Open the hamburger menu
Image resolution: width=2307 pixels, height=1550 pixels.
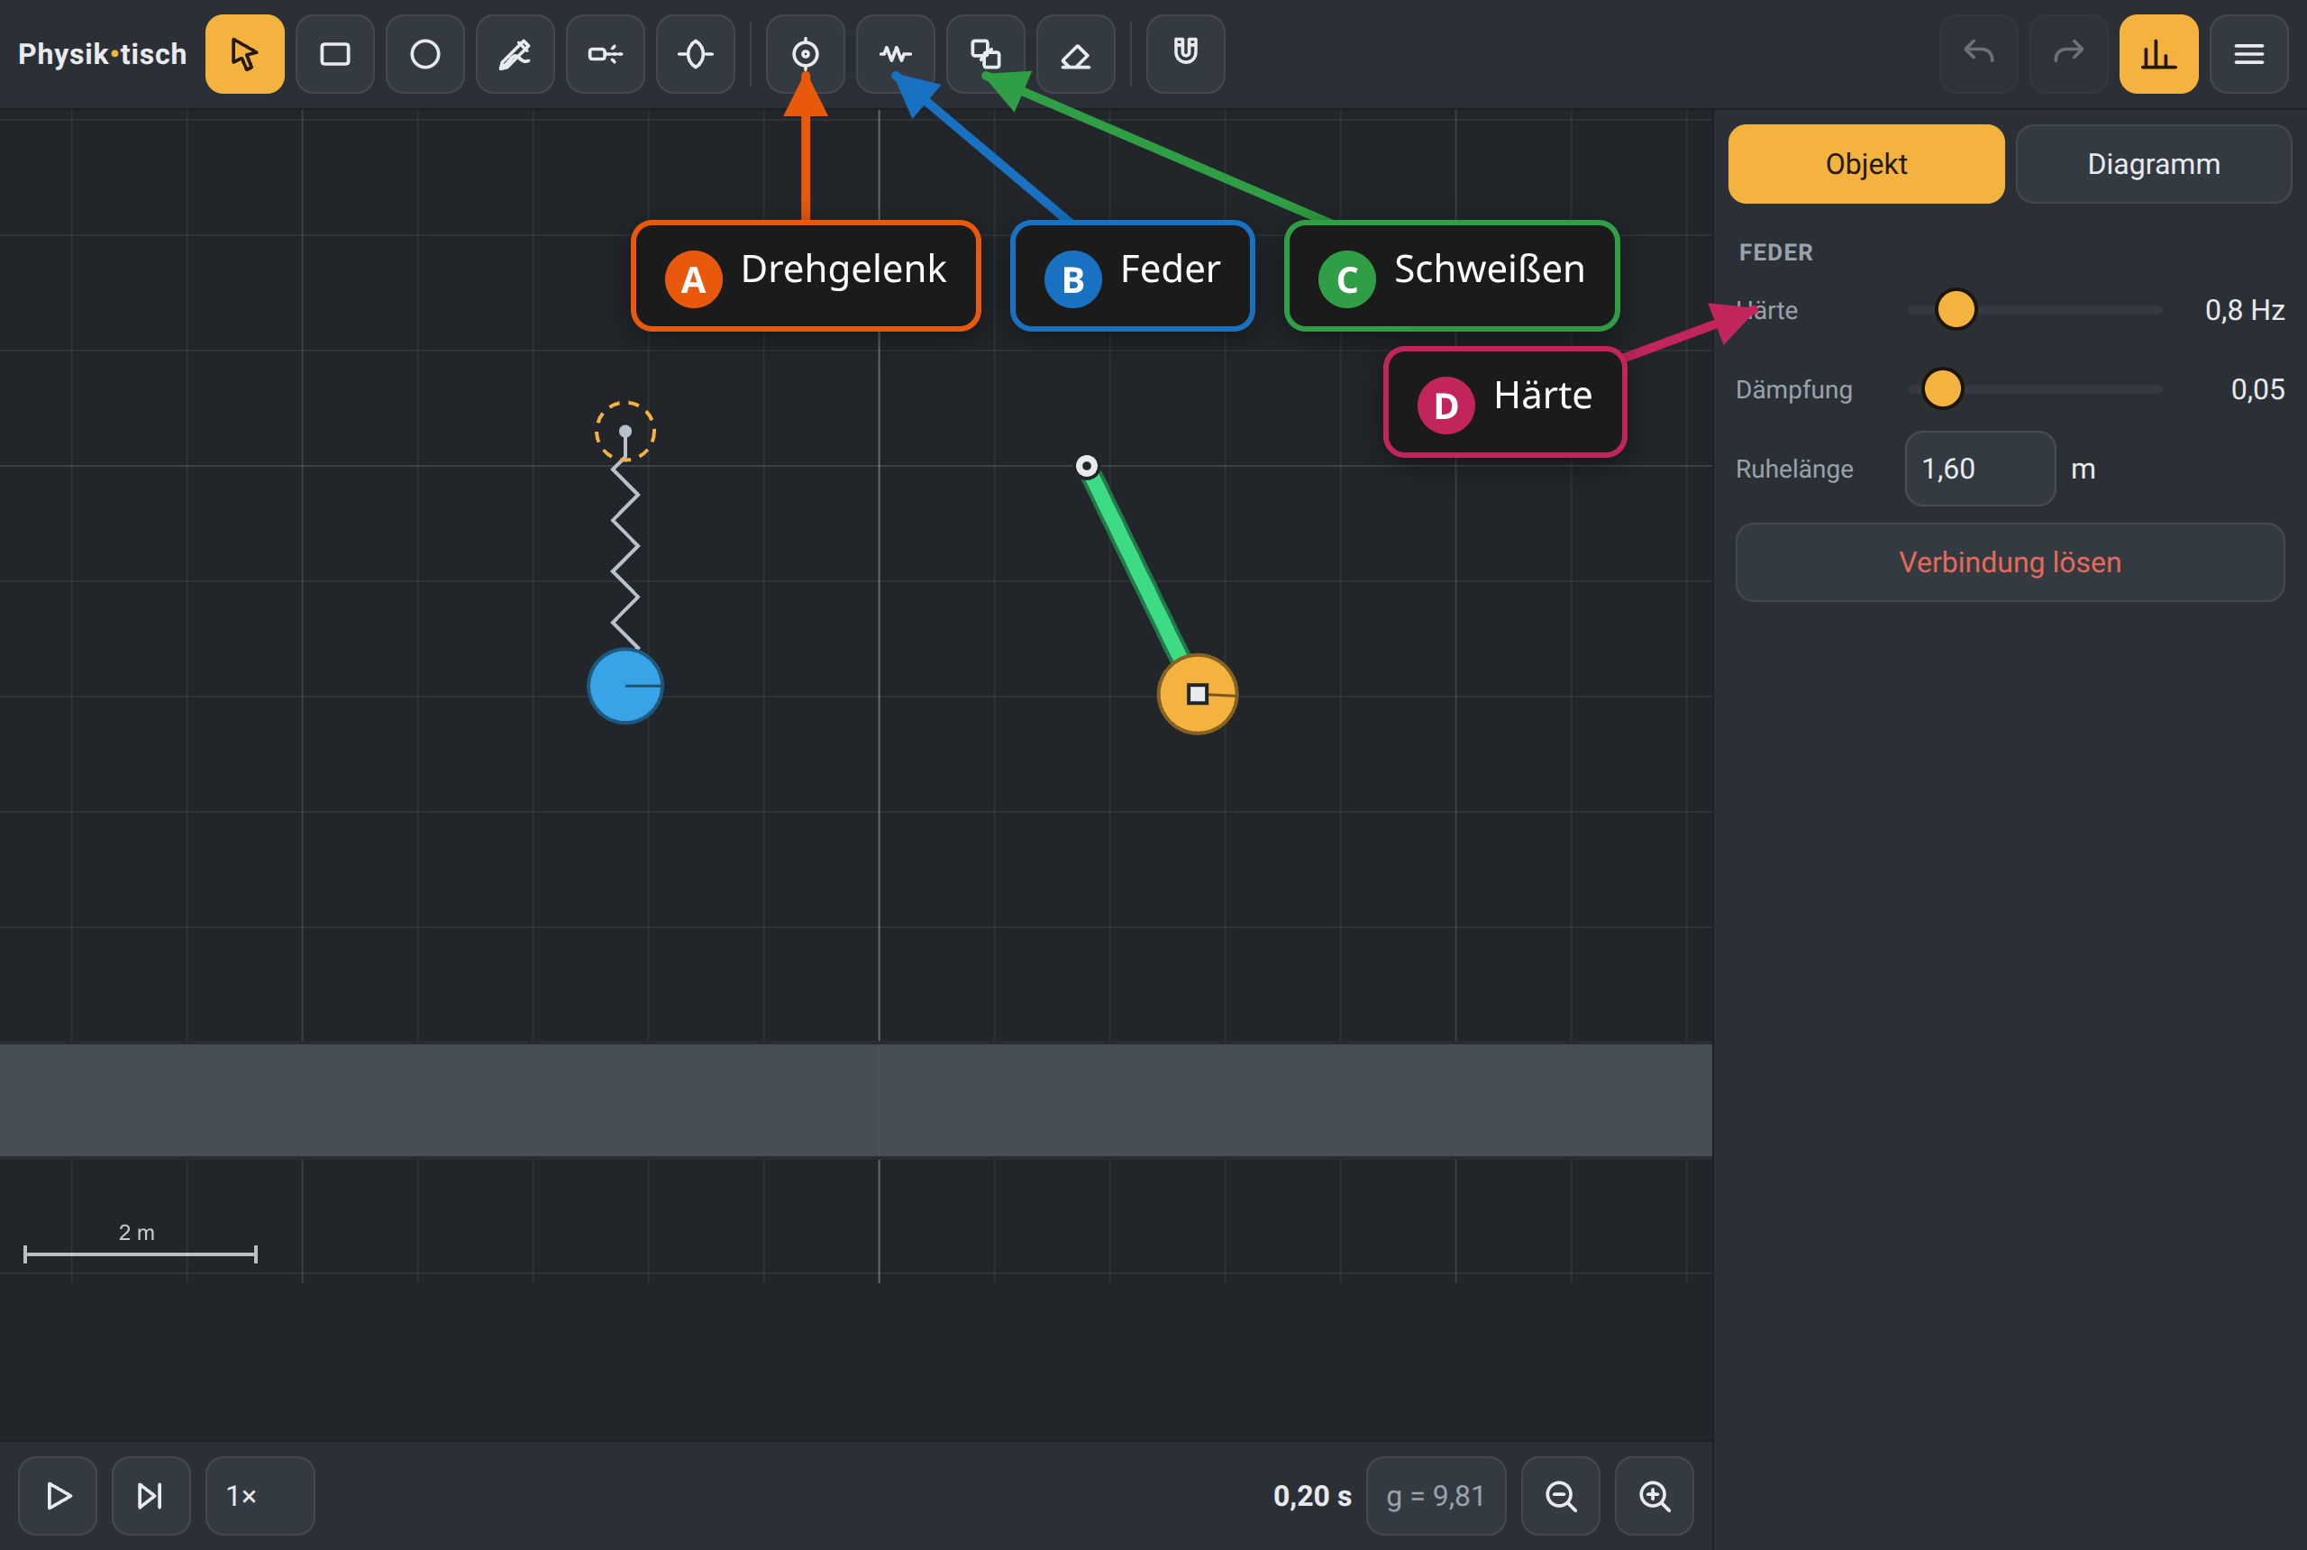[2248, 53]
